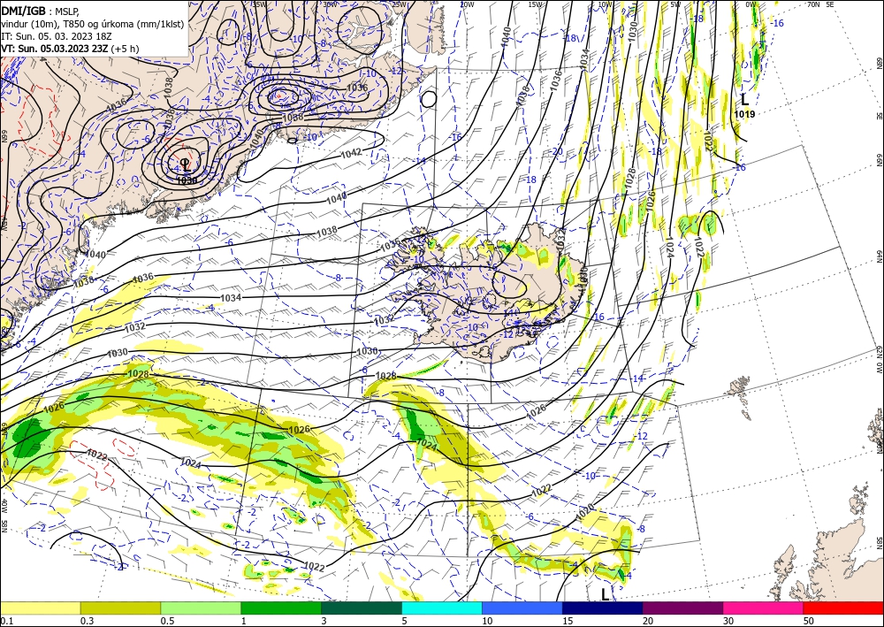Click the '1042' isobar label

(x=352, y=153)
